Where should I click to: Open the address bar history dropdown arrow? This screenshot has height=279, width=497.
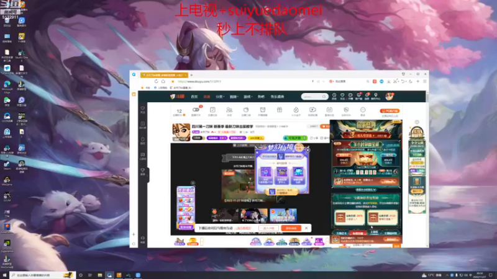pyautogui.click(x=323, y=81)
